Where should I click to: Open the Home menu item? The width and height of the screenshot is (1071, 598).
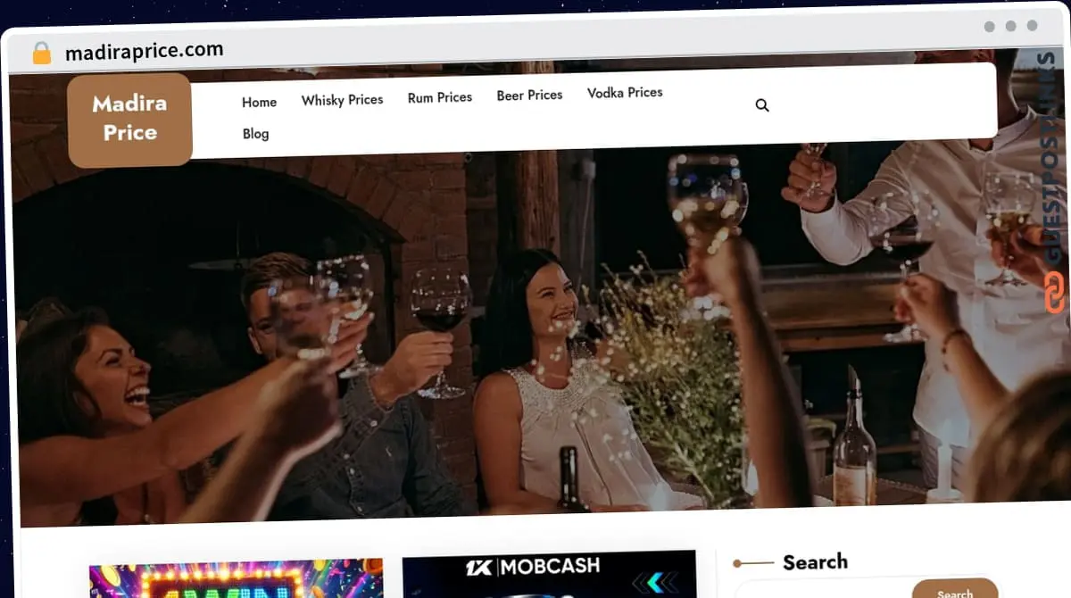pyautogui.click(x=260, y=103)
